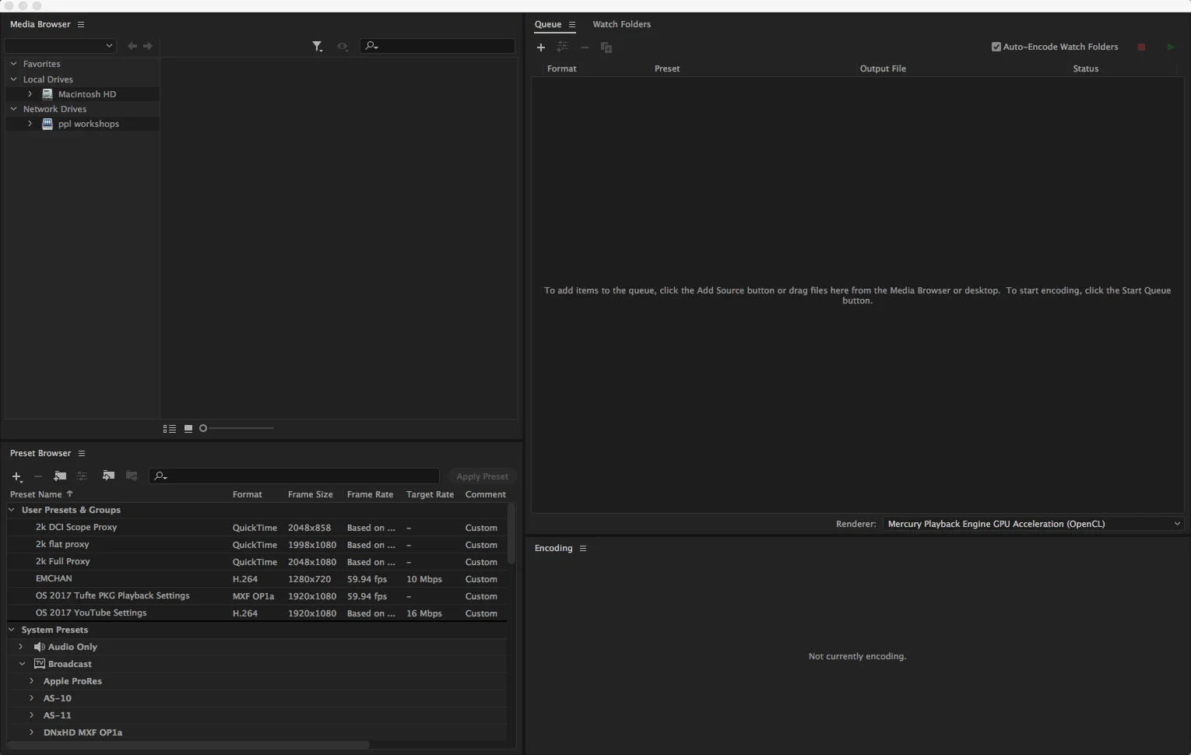Switch Media Browser to list view

[x=169, y=428]
